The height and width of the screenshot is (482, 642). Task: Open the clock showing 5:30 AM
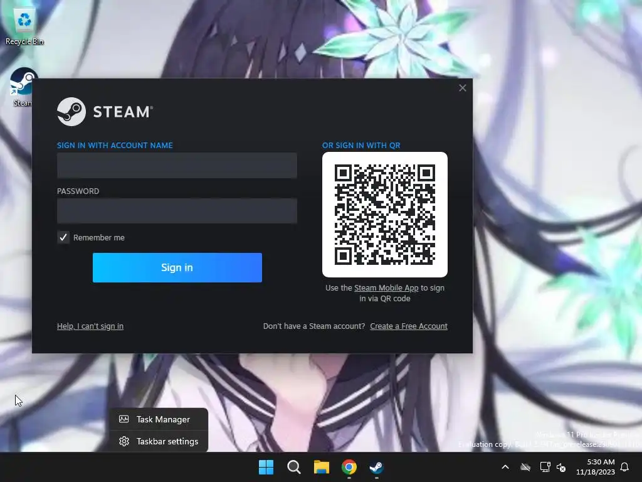[x=596, y=467]
